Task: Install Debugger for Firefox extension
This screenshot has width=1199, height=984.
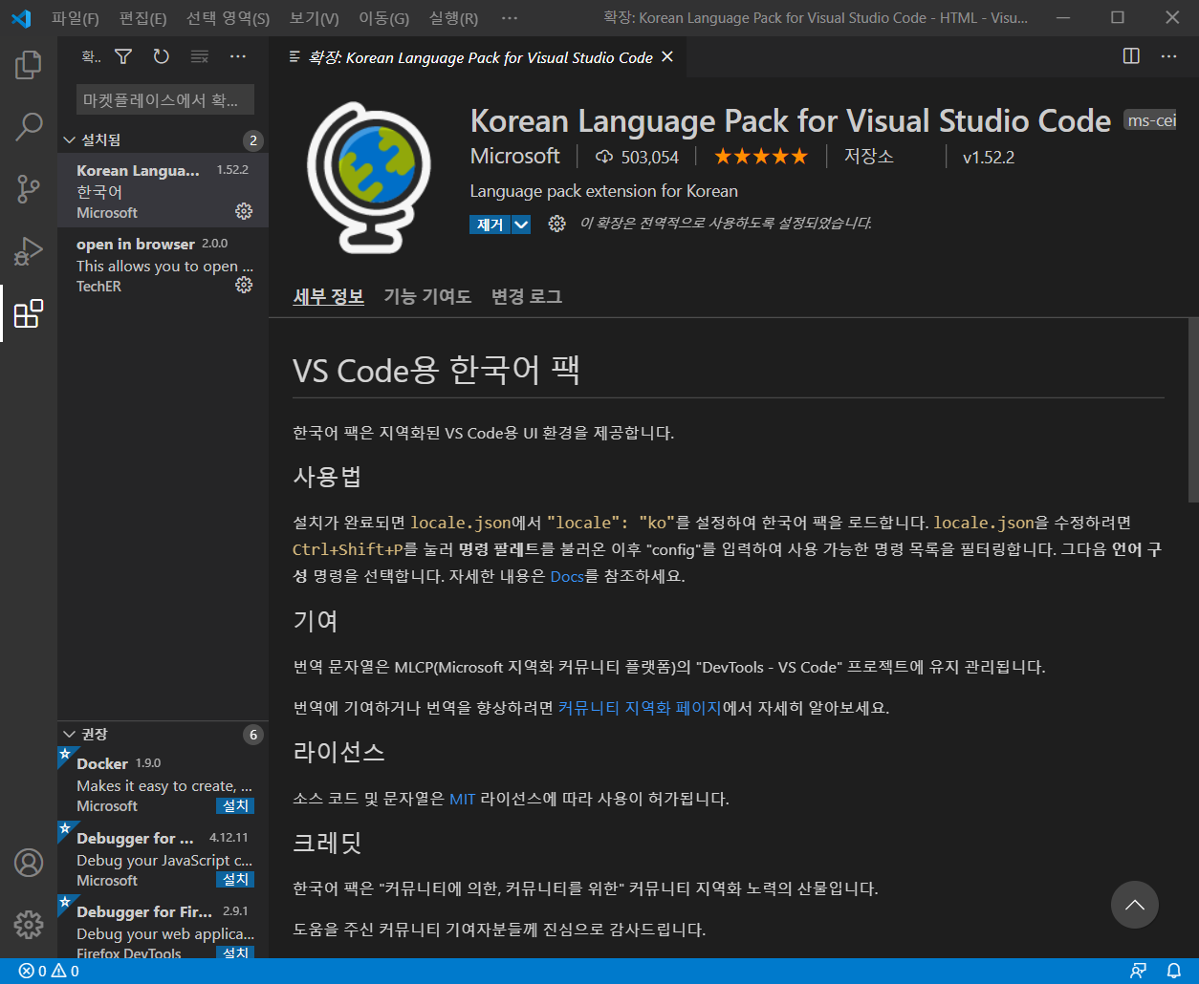Action: pos(235,952)
